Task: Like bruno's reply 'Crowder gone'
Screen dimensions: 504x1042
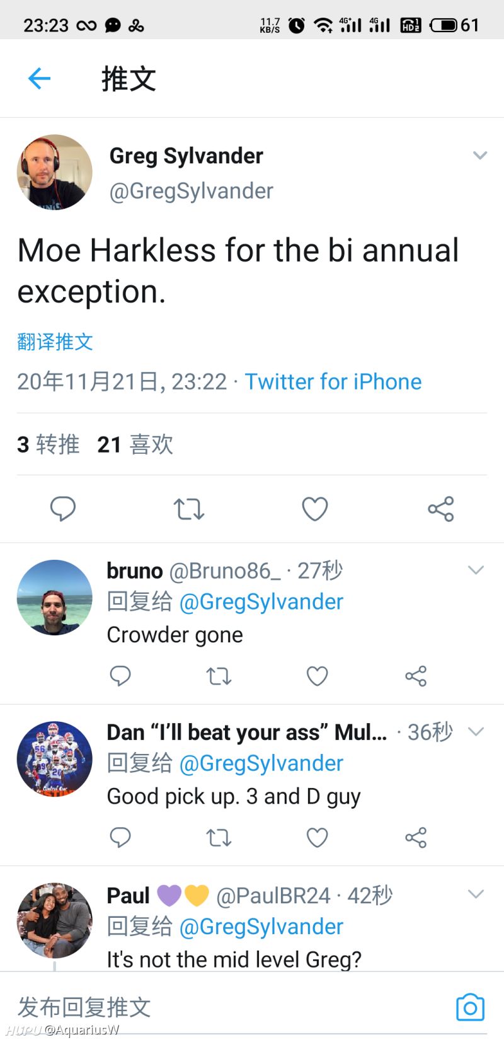Action: tap(317, 676)
